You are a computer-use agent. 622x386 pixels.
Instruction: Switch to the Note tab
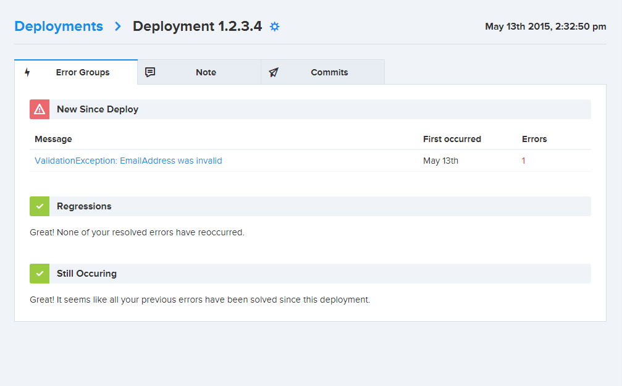[200, 72]
